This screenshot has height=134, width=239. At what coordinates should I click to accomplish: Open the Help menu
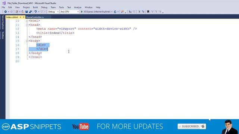[x=98, y=7]
